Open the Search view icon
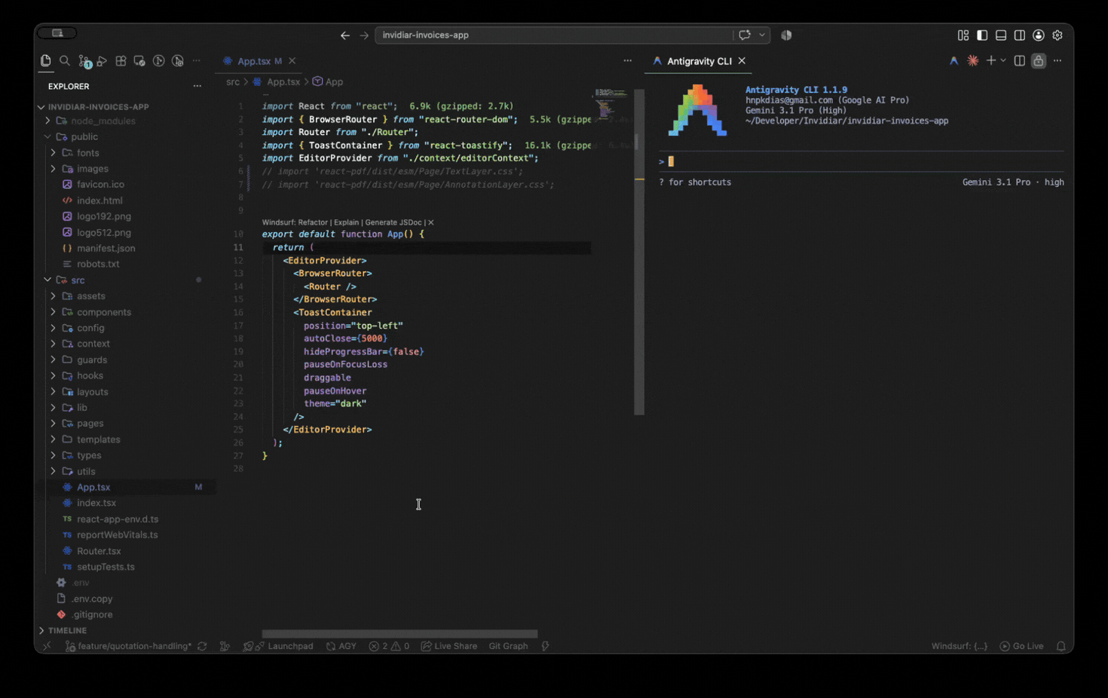This screenshot has height=698, width=1108. (65, 61)
